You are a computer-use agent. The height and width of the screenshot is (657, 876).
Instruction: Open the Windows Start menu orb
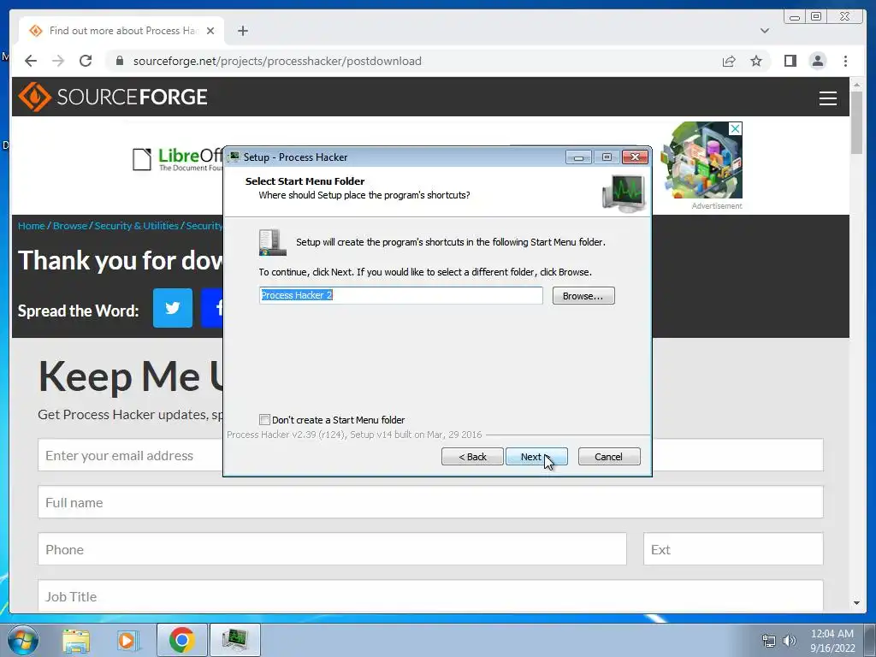(23, 640)
